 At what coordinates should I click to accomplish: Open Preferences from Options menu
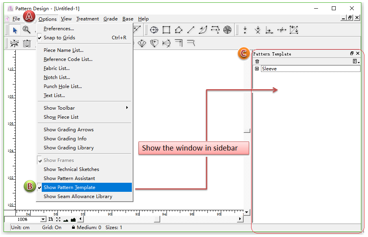coord(59,29)
